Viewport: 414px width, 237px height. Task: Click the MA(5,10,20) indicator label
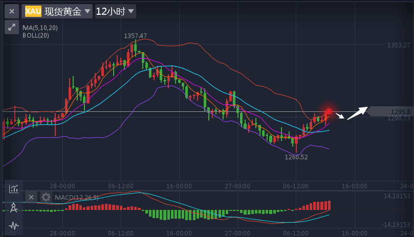click(x=40, y=28)
